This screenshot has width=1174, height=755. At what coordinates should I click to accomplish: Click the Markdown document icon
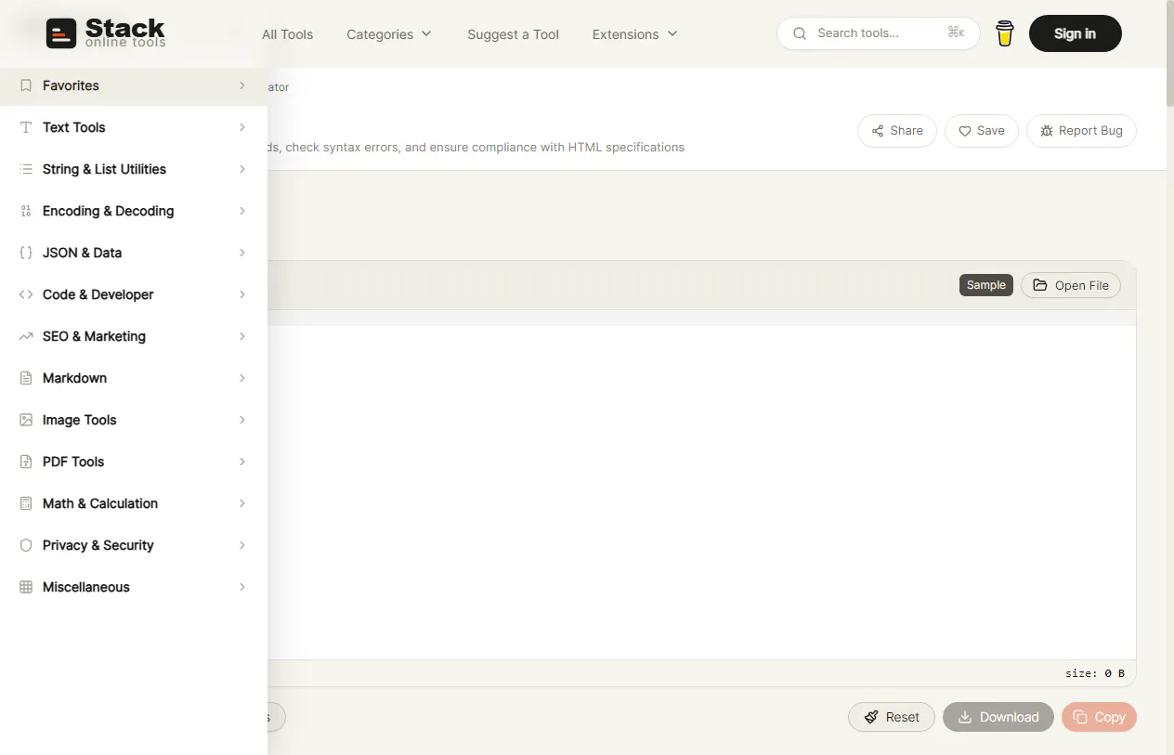pos(26,378)
